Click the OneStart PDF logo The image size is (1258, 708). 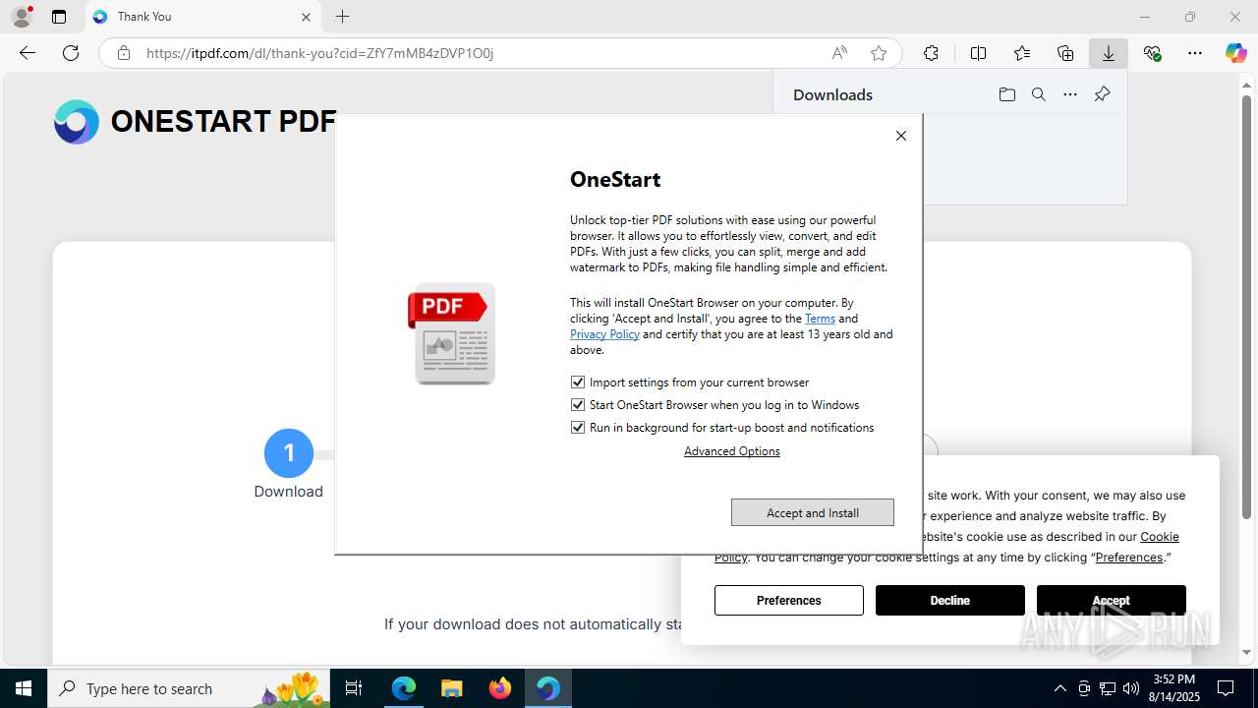195,122
